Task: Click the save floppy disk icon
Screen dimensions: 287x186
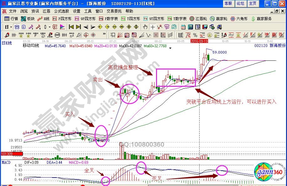Action: (x=205, y=27)
